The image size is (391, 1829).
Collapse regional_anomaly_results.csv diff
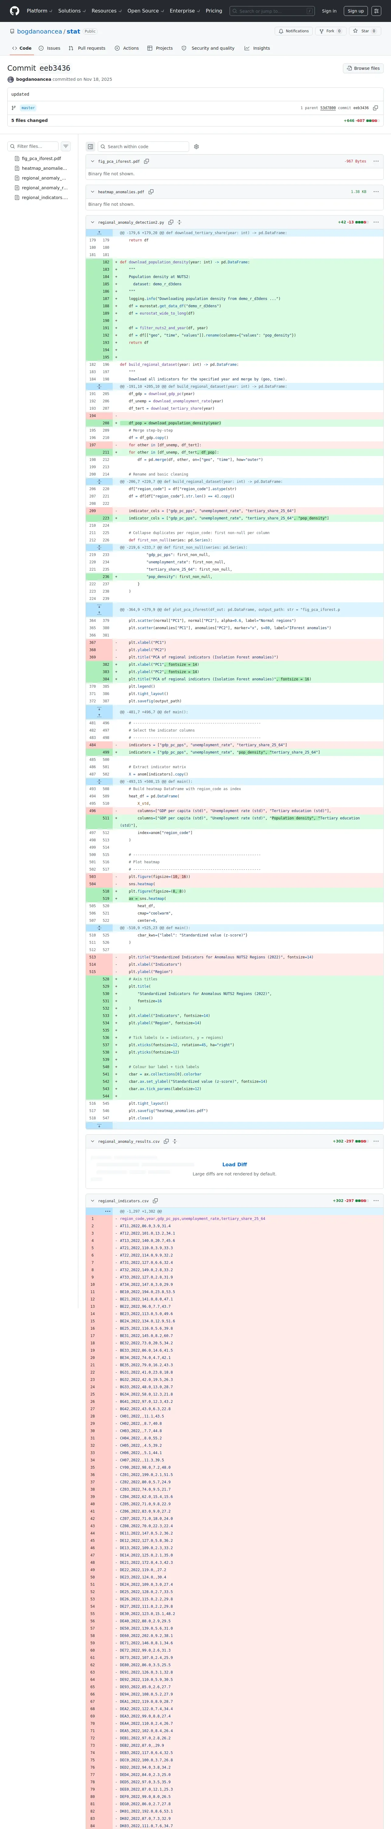(93, 1141)
